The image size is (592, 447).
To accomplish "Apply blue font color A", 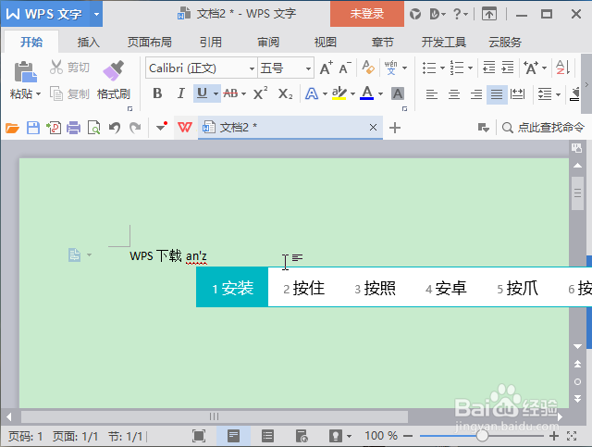I will [x=366, y=93].
